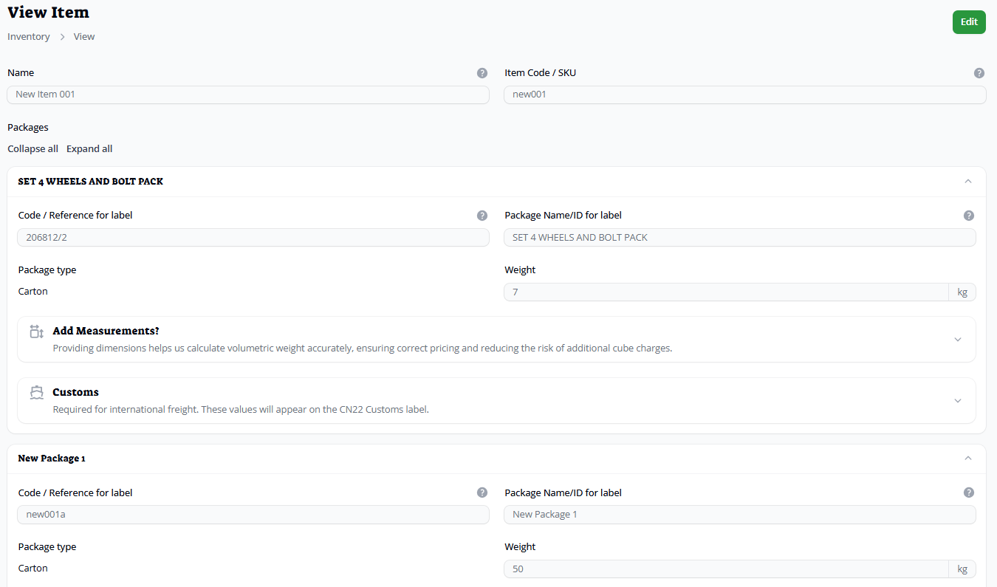Viewport: 997px width, 587px height.
Task: Collapse the SET 4 WHEELS AND BOLT PACK section
Action: 968,181
